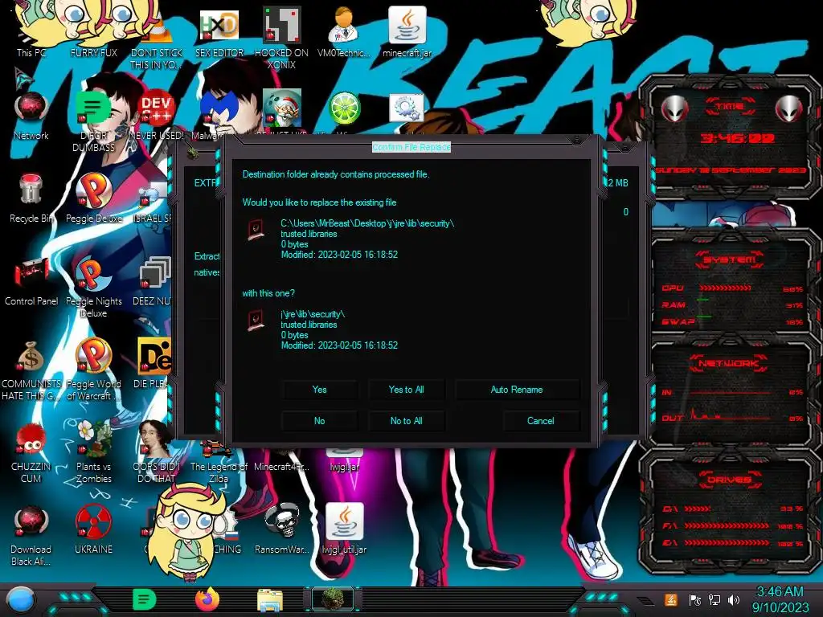This screenshot has width=823, height=617.
Task: Cancel the file replace dialog
Action: point(541,421)
